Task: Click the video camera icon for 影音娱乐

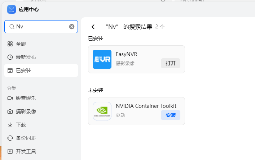Action: [10, 98]
